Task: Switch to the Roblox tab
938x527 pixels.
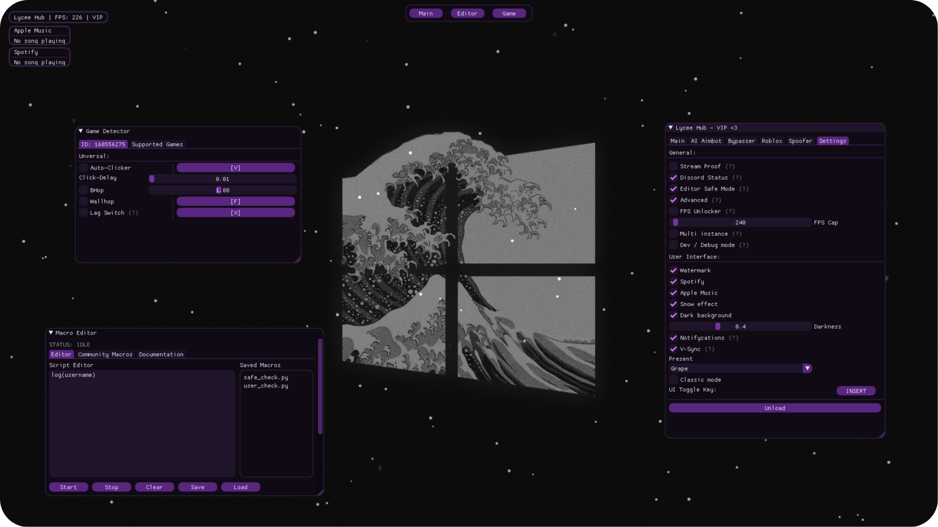Action: [x=772, y=141]
